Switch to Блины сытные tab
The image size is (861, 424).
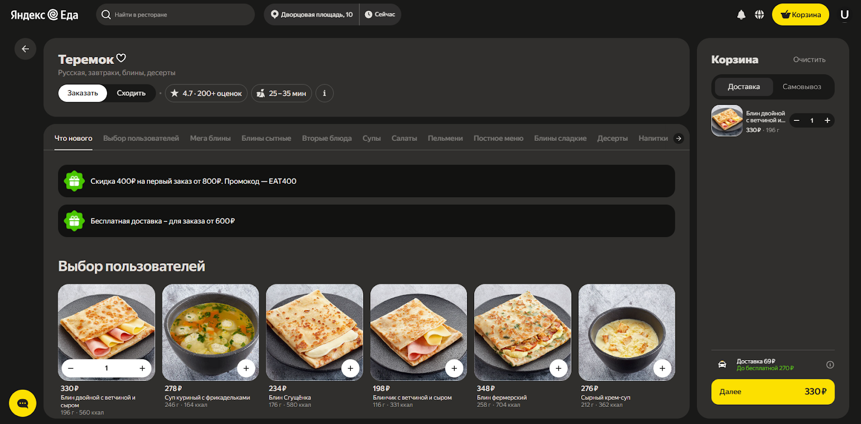point(266,139)
